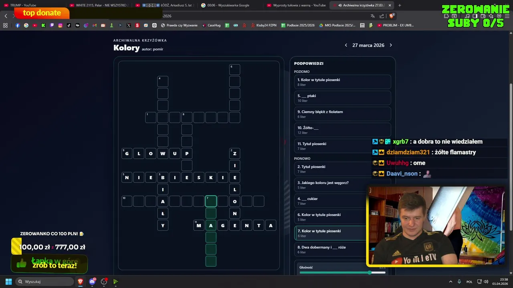Select clue 4. ___ cukier
Screen dimensions: 513x288
click(330, 201)
